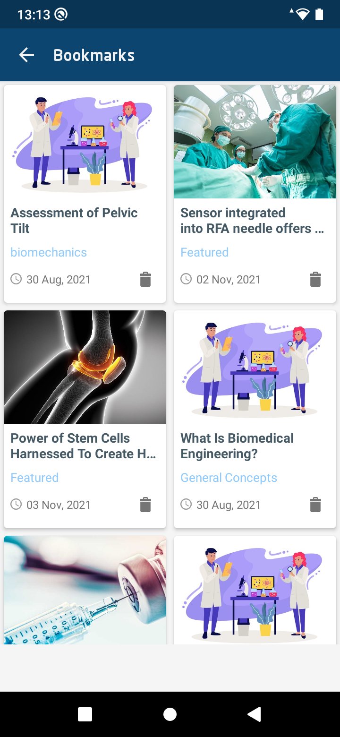Image resolution: width=340 pixels, height=737 pixels.
Task: Tap the 02 Nov, 2021 date label
Action: coord(228,279)
